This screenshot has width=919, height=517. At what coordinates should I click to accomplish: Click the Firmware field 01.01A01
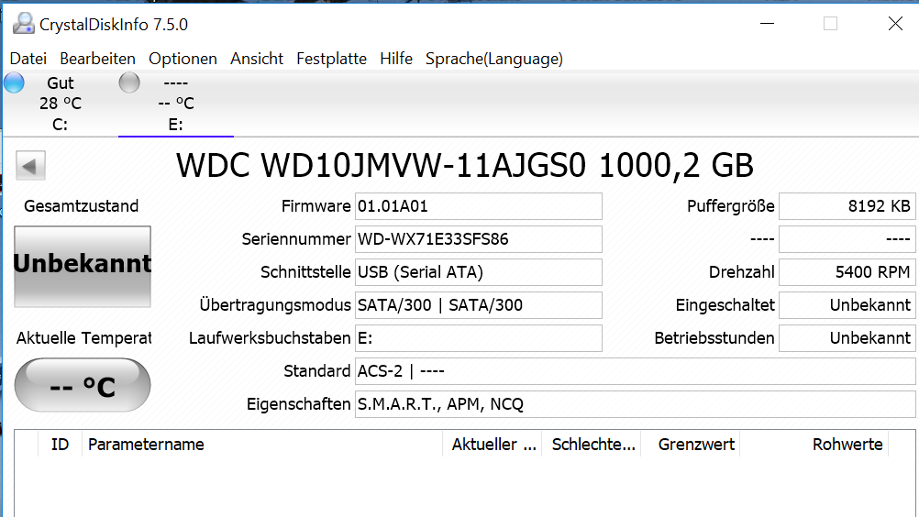[478, 206]
